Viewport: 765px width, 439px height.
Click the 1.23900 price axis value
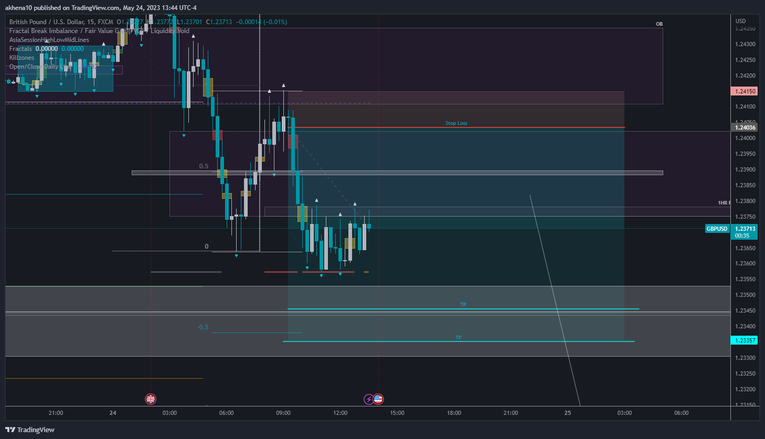coord(745,170)
